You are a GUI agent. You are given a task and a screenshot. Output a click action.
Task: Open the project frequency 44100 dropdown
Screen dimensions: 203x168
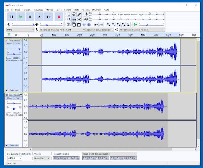(x=14, y=158)
